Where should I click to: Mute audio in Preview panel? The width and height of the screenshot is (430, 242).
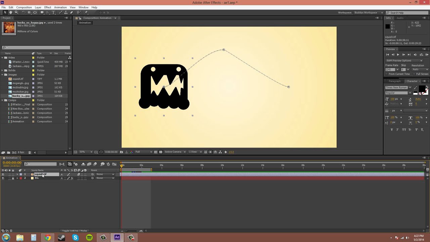tap(415, 54)
